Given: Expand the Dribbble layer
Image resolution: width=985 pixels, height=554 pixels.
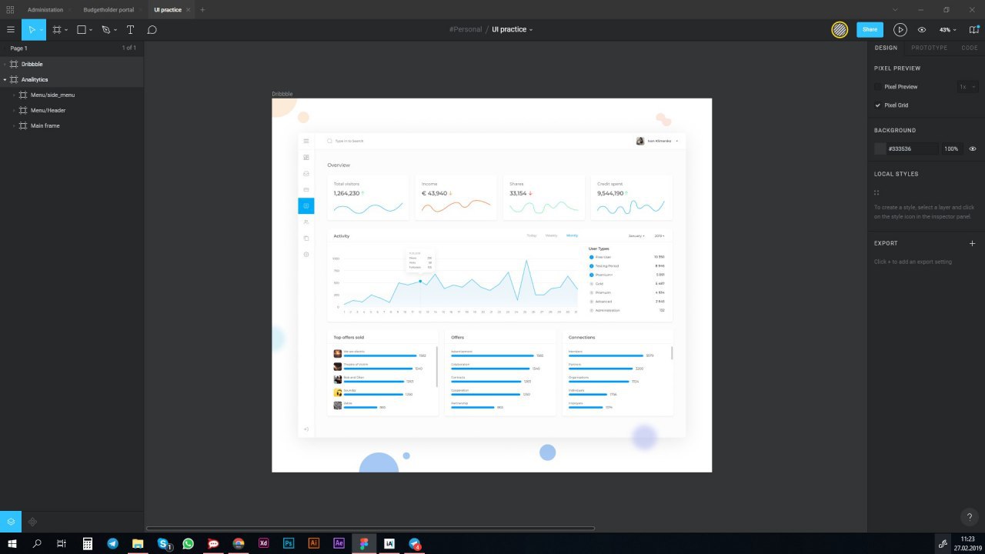Looking at the screenshot, I should point(5,64).
